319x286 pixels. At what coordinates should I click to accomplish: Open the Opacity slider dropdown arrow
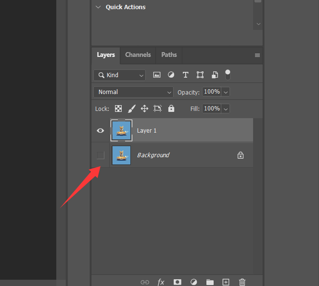click(226, 92)
